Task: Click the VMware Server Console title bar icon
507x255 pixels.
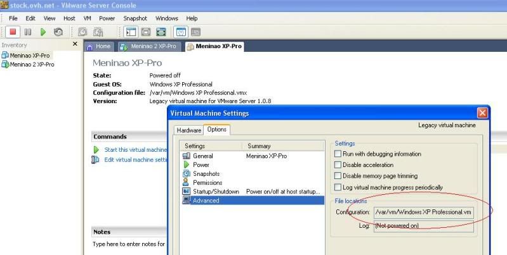Action: coord(4,5)
